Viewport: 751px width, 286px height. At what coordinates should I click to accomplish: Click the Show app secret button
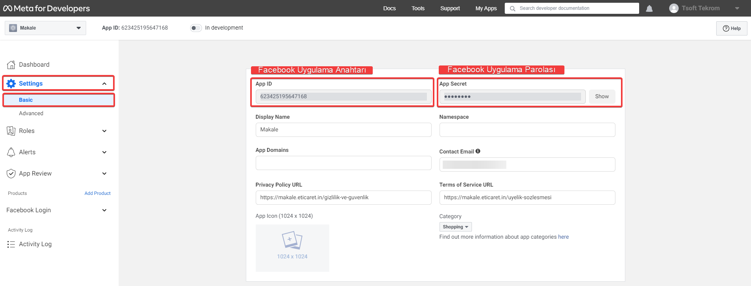[x=602, y=97]
